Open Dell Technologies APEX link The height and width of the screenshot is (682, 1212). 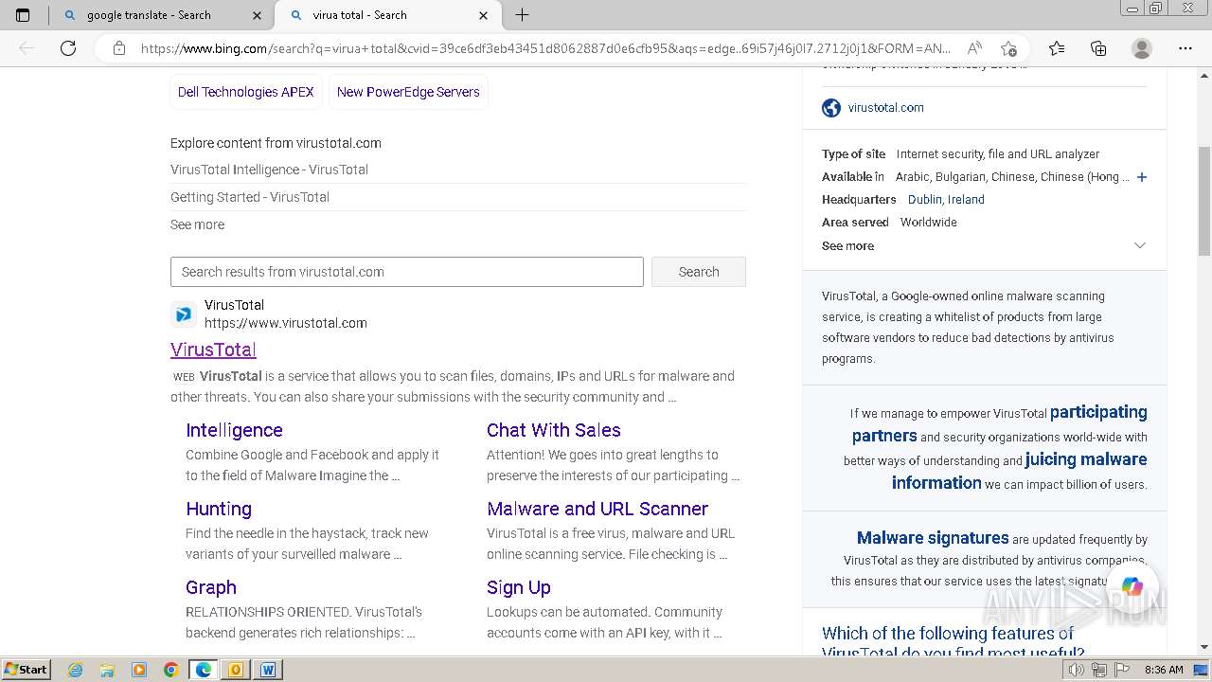click(246, 92)
